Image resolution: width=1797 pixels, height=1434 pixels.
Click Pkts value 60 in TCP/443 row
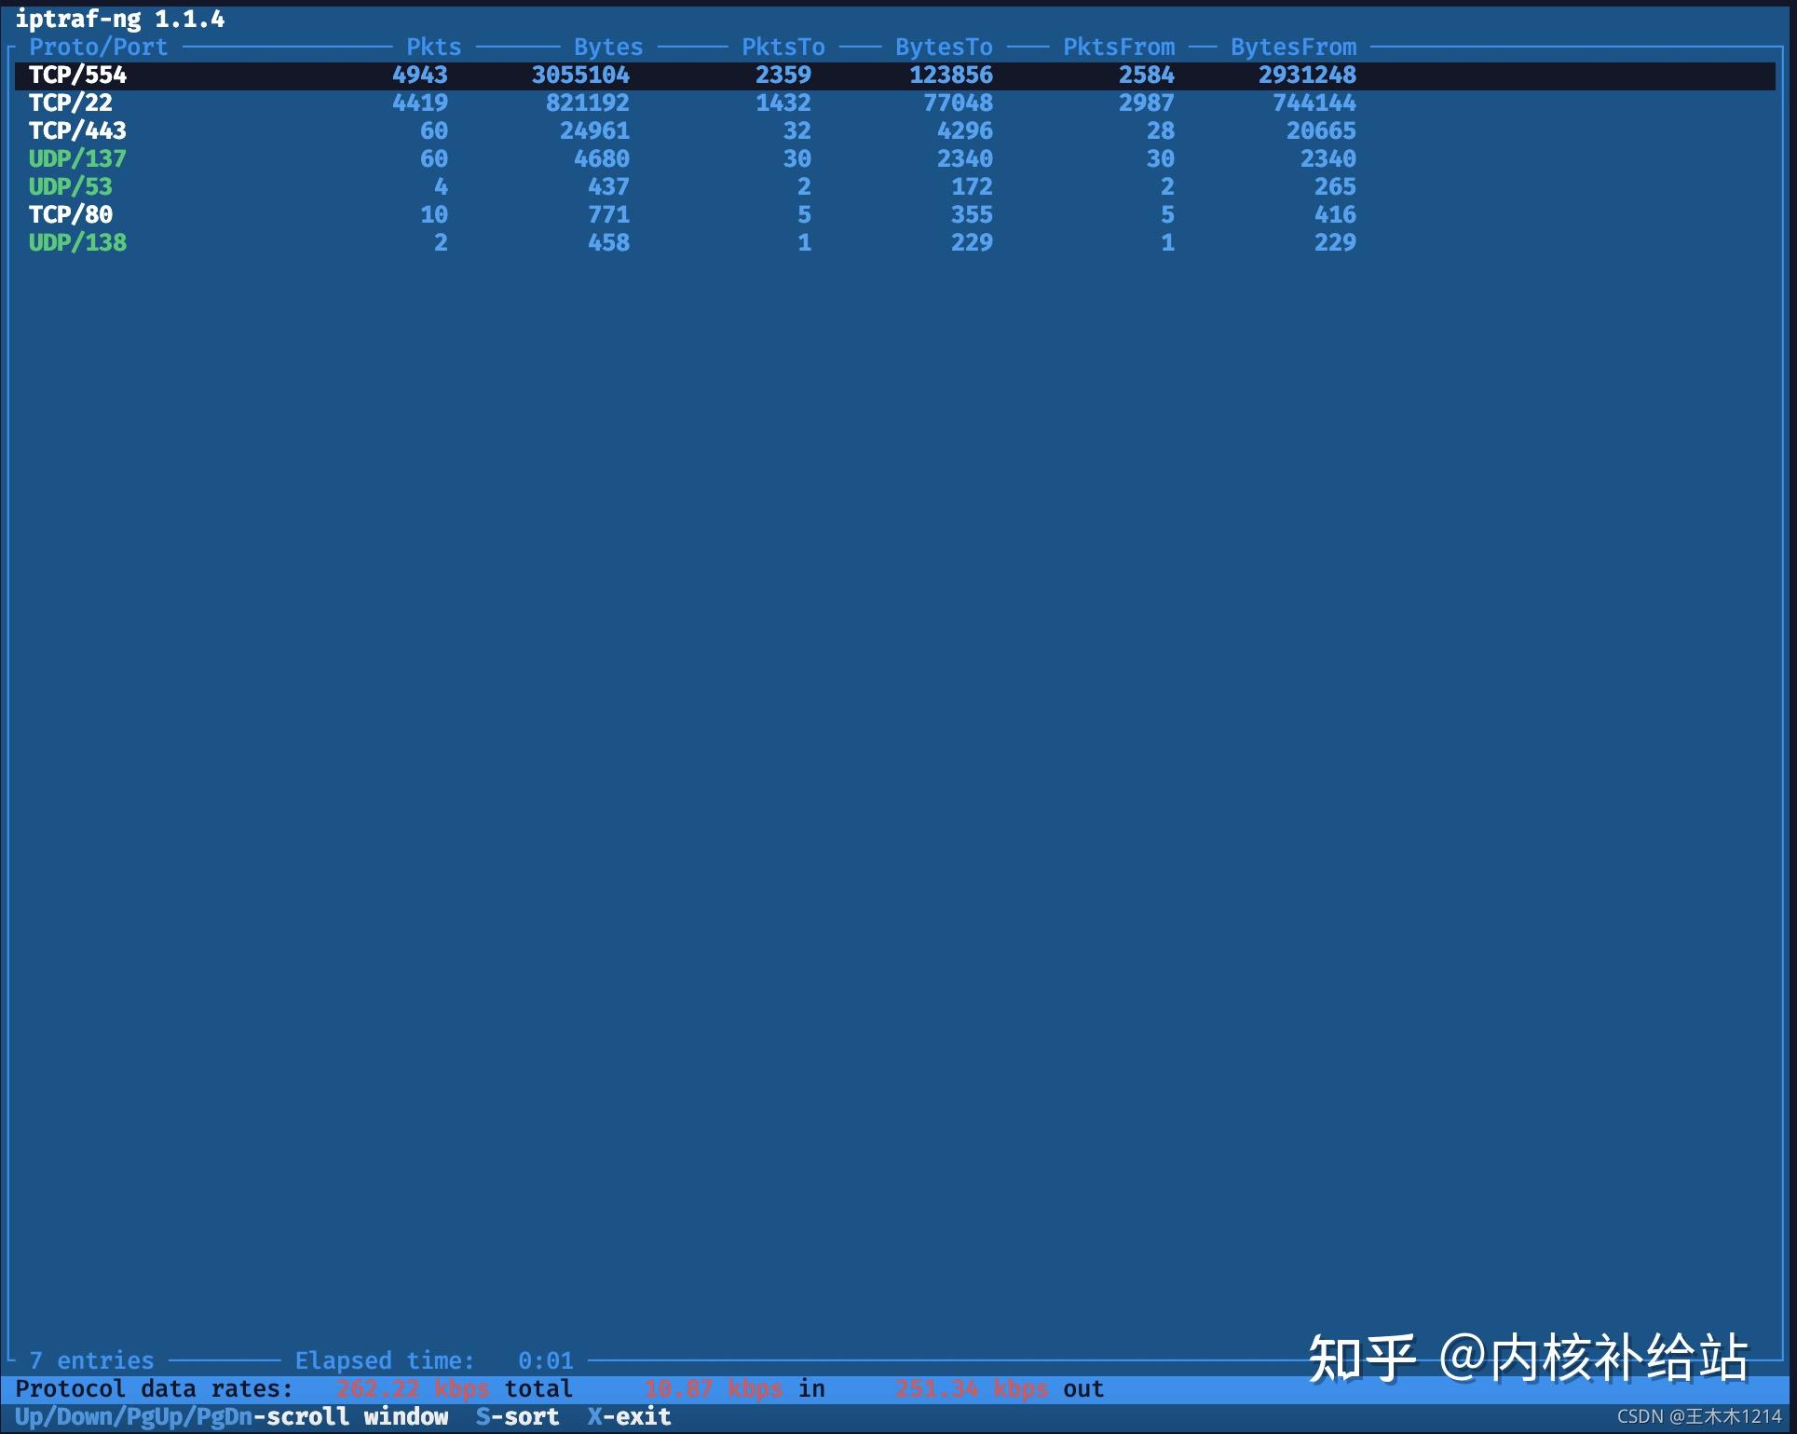434,131
